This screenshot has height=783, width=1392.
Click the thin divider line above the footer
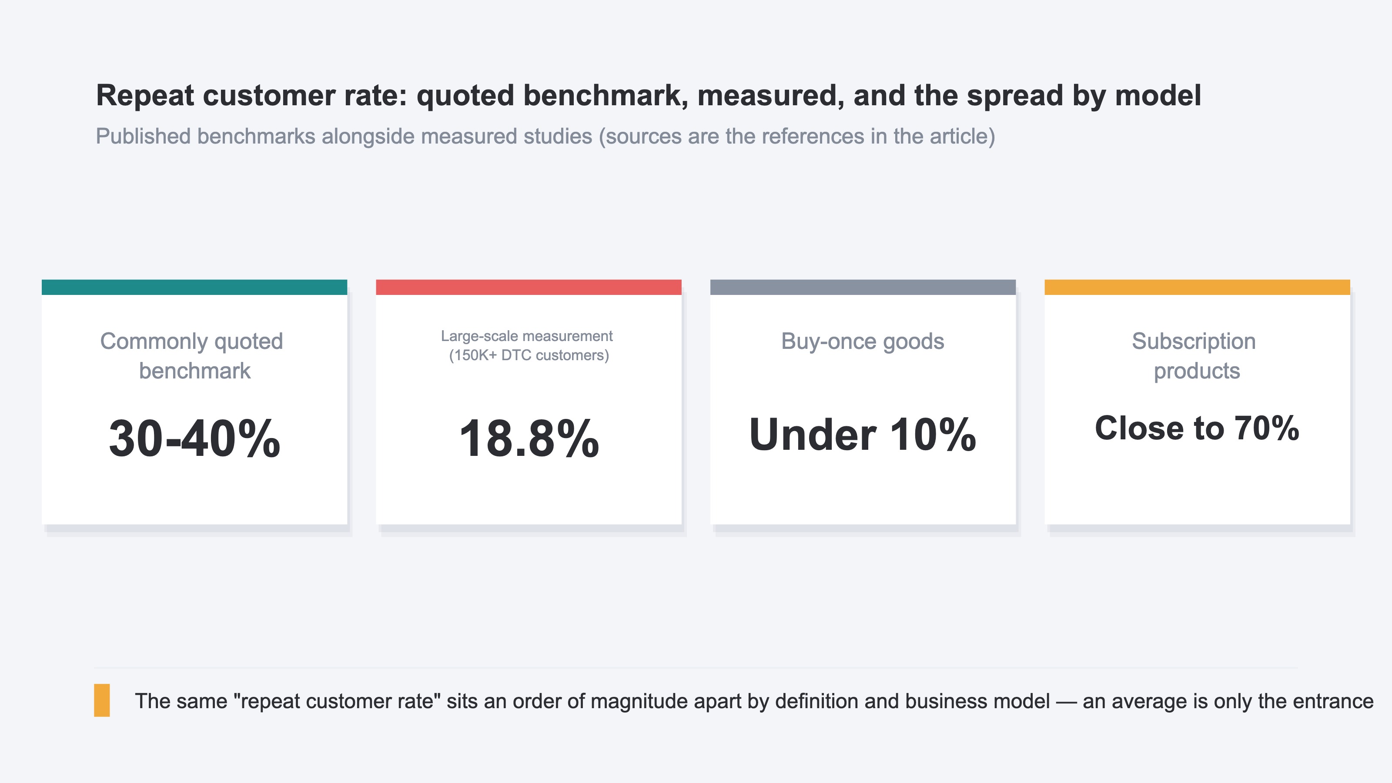[x=696, y=668]
